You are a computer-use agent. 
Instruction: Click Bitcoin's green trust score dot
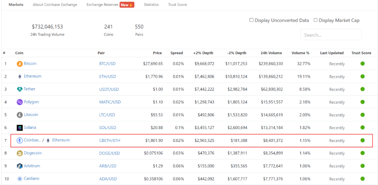[363, 64]
